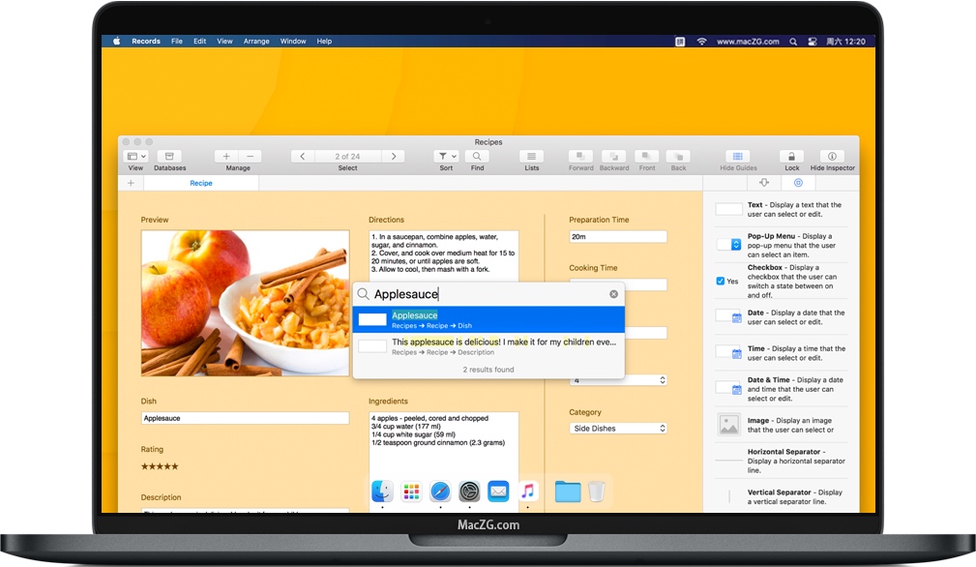Pick the Horizontal Separator element
This screenshot has width=976, height=567.
pos(783,461)
